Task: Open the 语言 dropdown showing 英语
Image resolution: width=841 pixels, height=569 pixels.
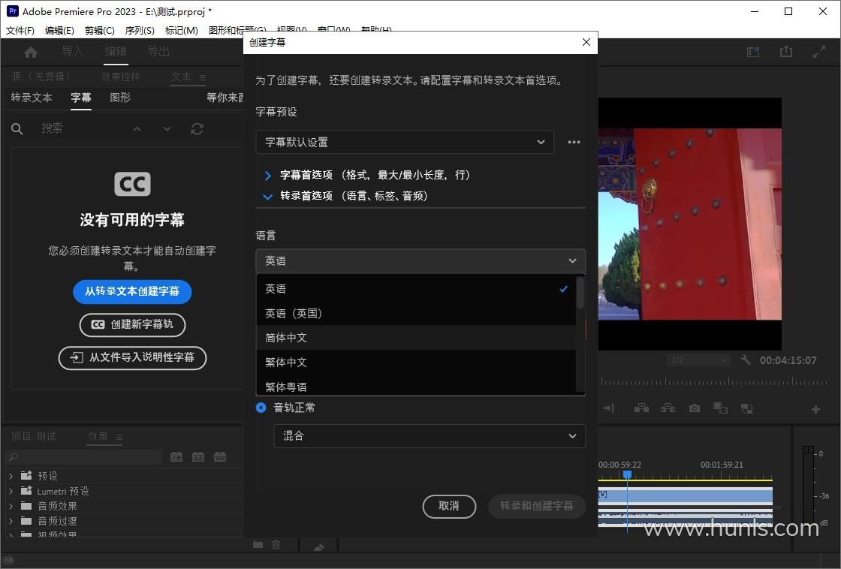Action: [420, 260]
